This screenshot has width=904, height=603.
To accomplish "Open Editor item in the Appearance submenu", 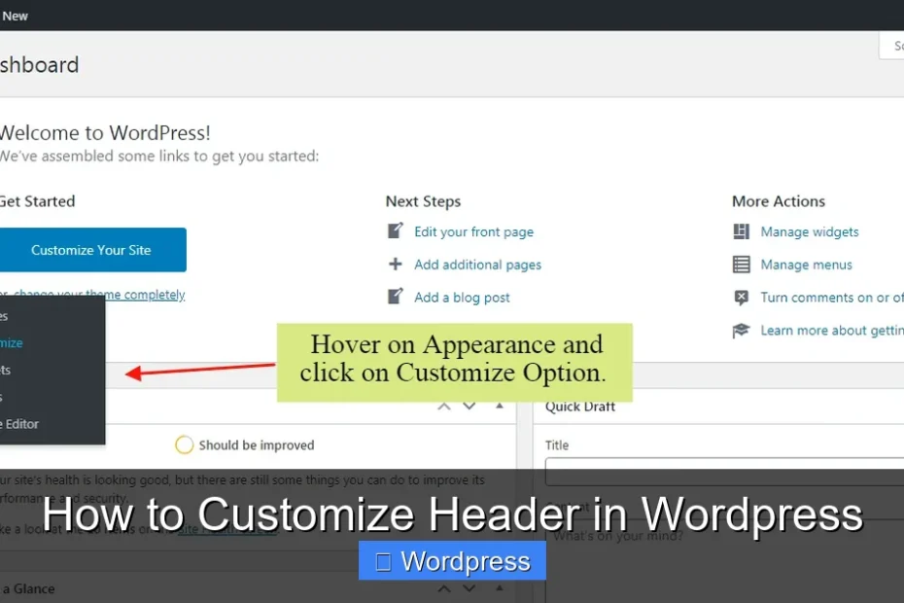I will point(19,424).
